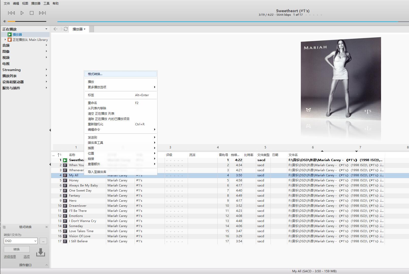The height and width of the screenshot is (274, 409).
Task: Choose 导入至媒体库 in context menu
Action: 121,172
